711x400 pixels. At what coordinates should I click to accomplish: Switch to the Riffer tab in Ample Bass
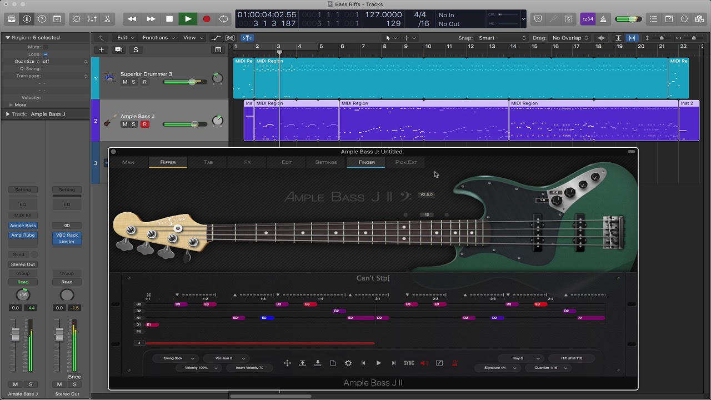coord(168,162)
